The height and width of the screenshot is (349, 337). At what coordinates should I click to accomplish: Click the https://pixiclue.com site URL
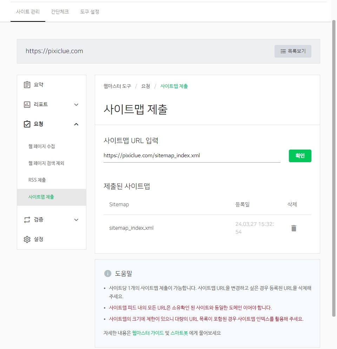[x=54, y=51]
